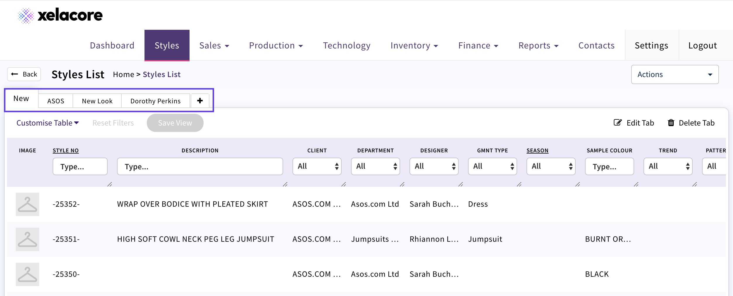The image size is (733, 296).
Task: Sort by Style No column header
Action: (66, 150)
